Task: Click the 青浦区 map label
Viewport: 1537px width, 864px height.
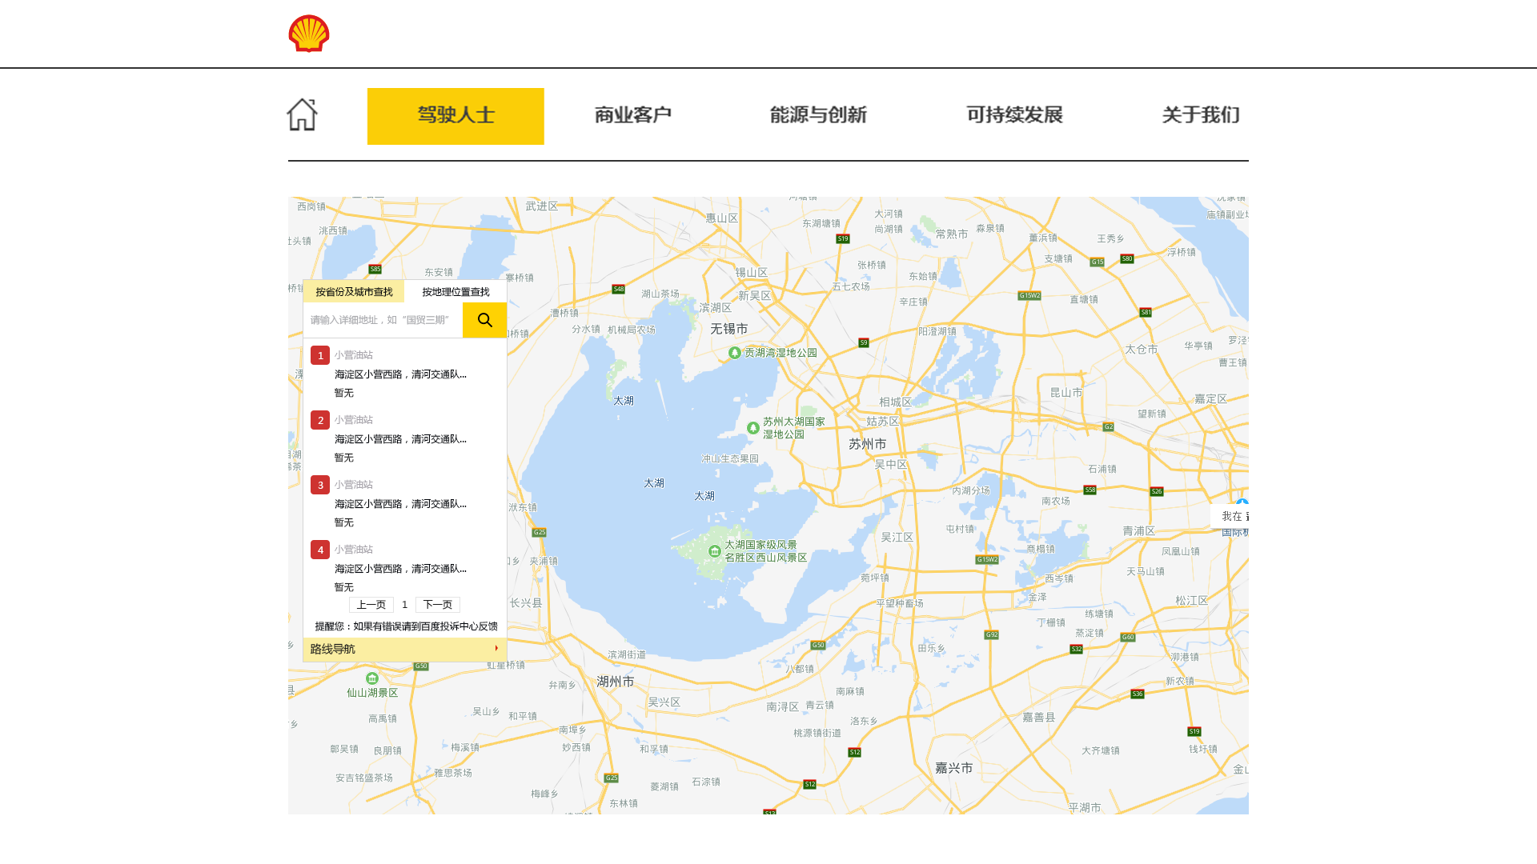Action: (x=1139, y=531)
